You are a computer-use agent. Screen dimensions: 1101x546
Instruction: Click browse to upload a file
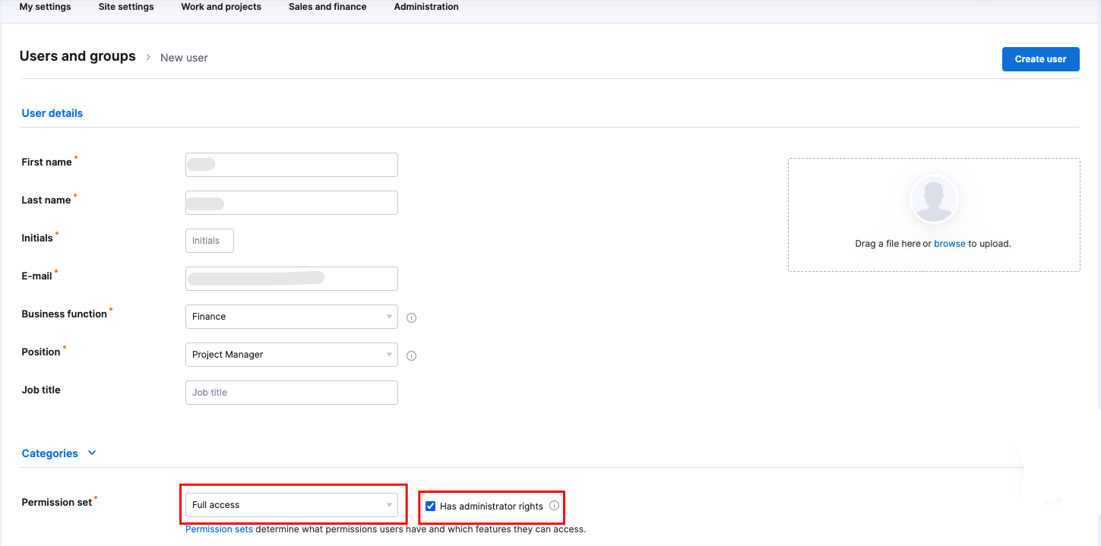point(950,243)
